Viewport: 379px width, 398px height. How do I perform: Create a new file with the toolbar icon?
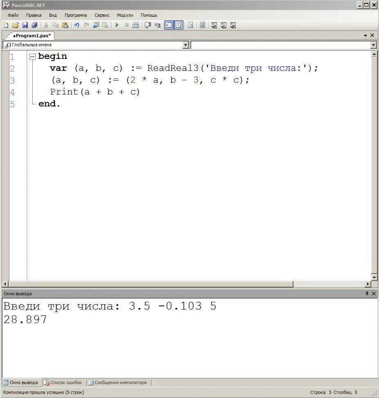click(6, 25)
